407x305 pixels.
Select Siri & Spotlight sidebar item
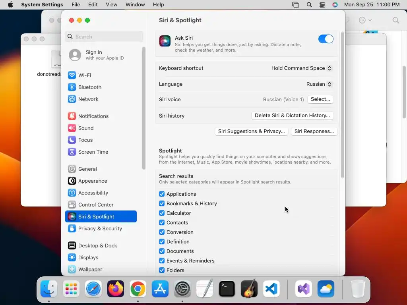click(x=101, y=216)
